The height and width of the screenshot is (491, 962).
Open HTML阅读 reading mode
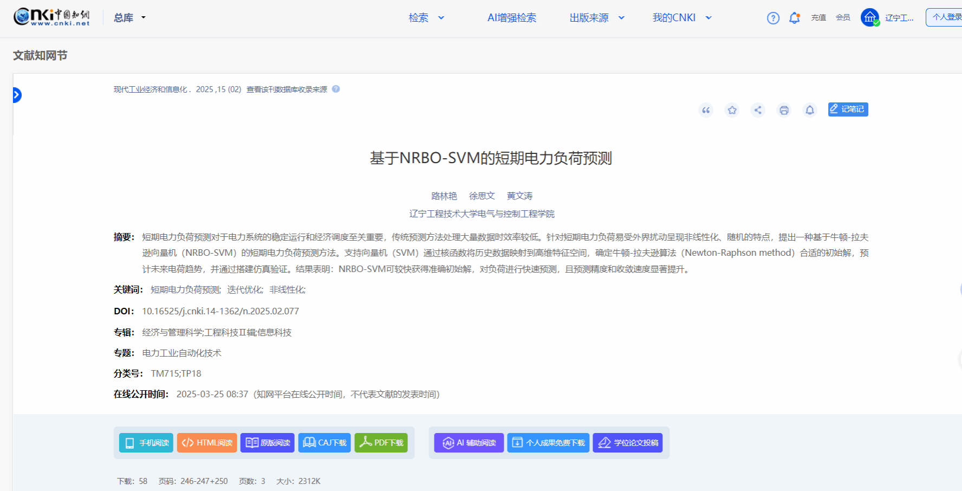click(x=207, y=443)
